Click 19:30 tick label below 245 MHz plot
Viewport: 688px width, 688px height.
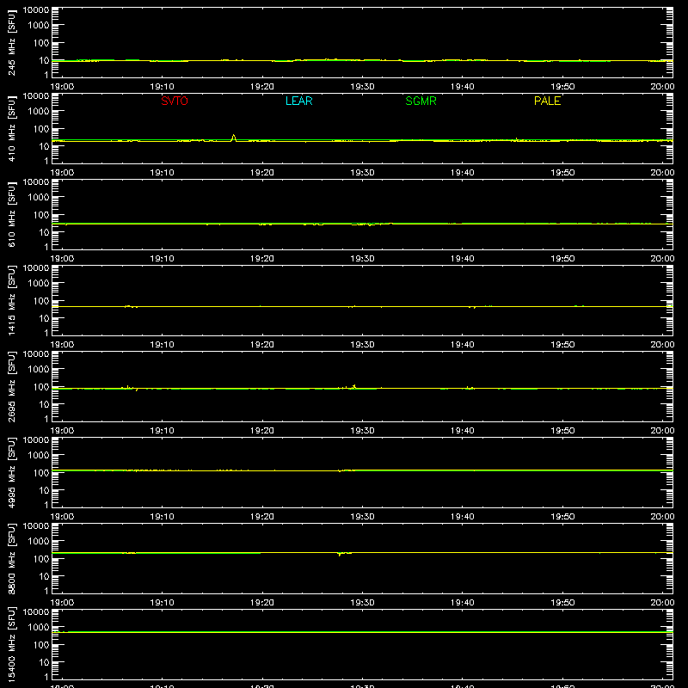(x=362, y=87)
